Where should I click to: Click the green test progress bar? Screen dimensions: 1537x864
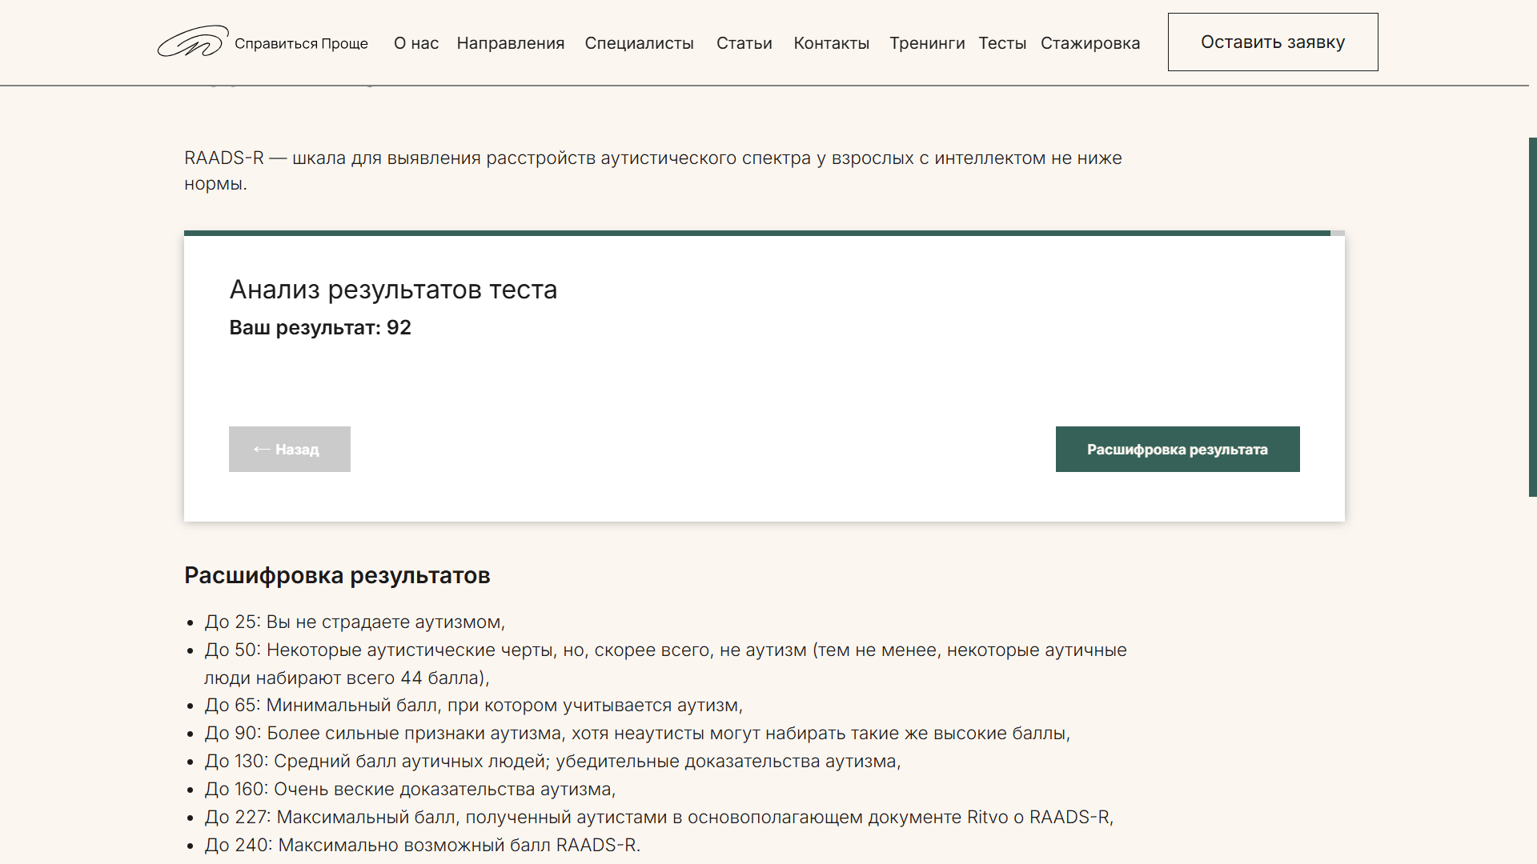[x=756, y=234]
